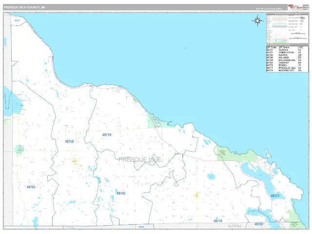Click the POSEN row in ZIP table

[x=285, y=65]
